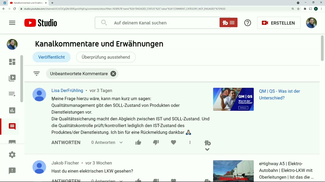Image resolution: width=325 pixels, height=182 pixels.
Task: Open the filter icon for comments
Action: 37,74
